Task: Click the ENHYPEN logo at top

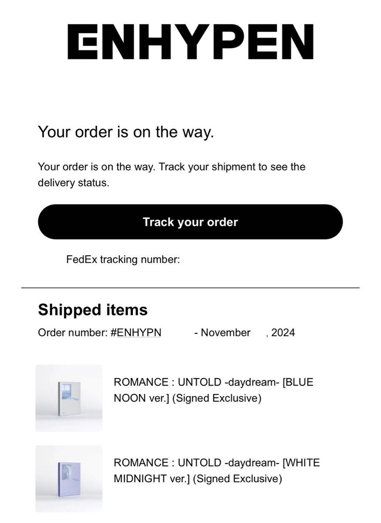Action: 190,42
